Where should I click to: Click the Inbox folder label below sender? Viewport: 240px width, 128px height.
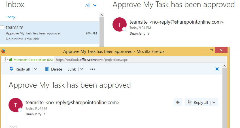13,127
